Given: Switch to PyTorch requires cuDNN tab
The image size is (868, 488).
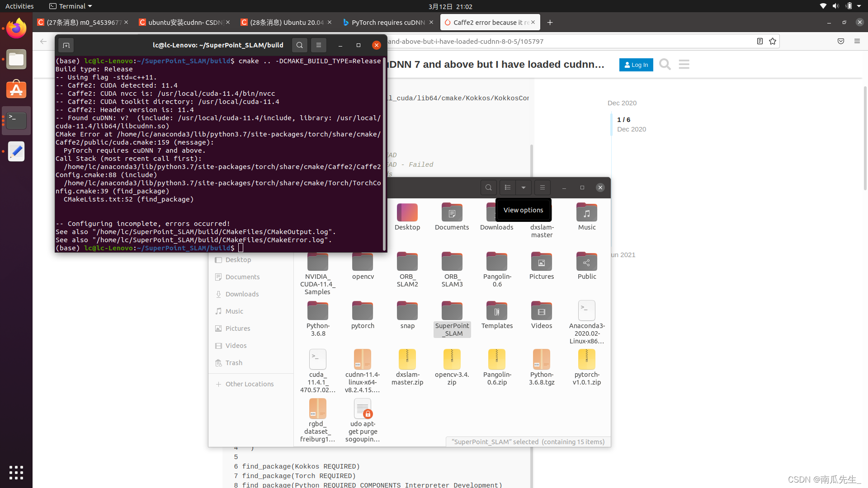Looking at the screenshot, I should [x=388, y=22].
